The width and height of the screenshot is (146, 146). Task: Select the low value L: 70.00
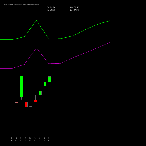click(74, 10)
